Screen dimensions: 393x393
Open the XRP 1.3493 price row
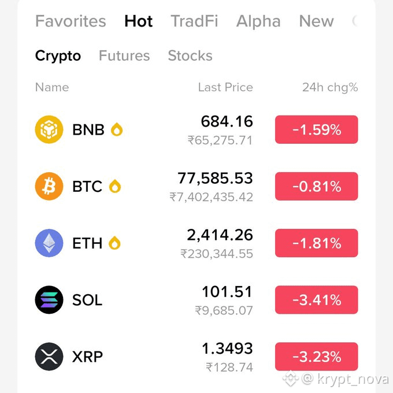coord(196,357)
